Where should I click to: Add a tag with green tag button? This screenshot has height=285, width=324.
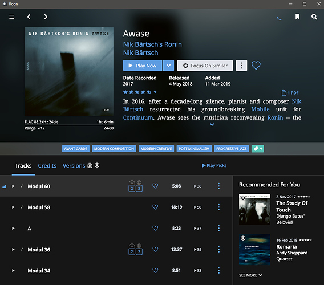pyautogui.click(x=258, y=149)
